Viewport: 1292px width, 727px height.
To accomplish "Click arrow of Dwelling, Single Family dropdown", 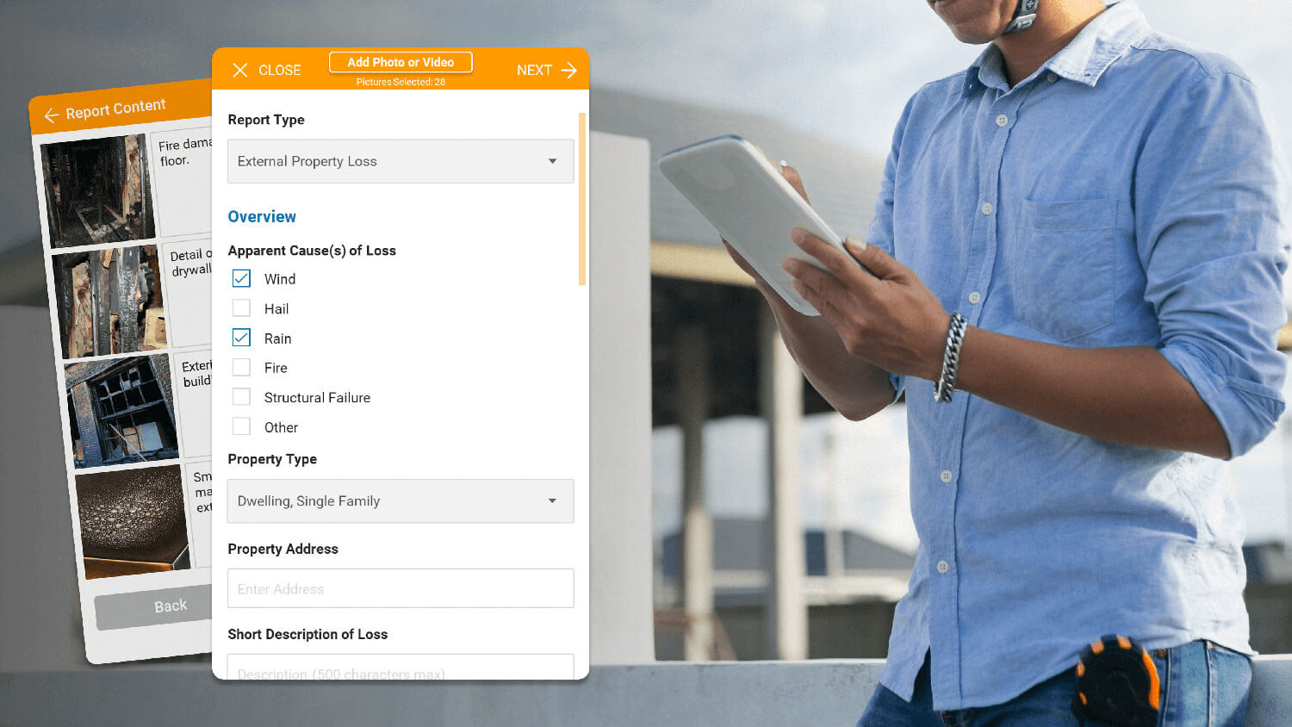I will pyautogui.click(x=553, y=500).
